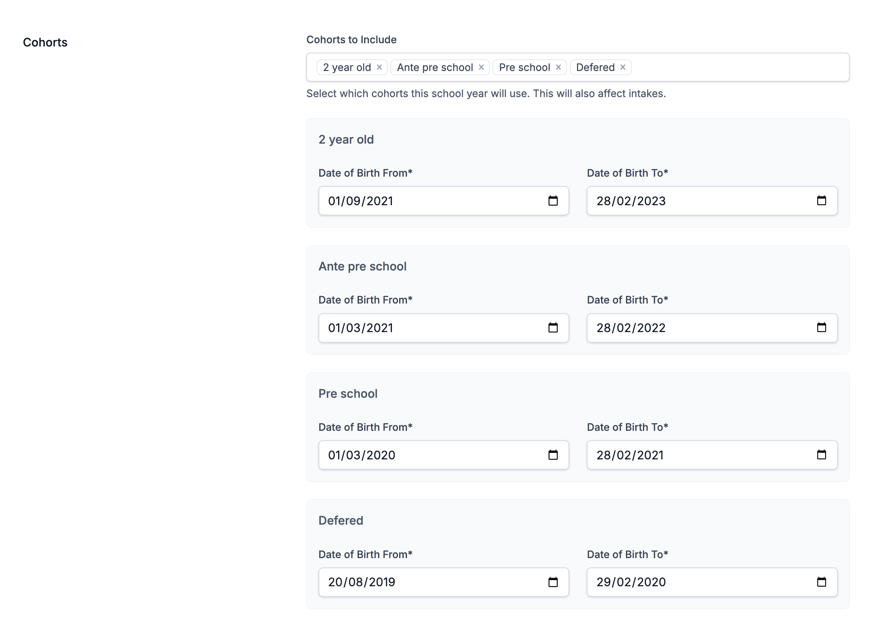Click the 01/03/2021 date field
The image size is (871, 625).
coord(444,328)
